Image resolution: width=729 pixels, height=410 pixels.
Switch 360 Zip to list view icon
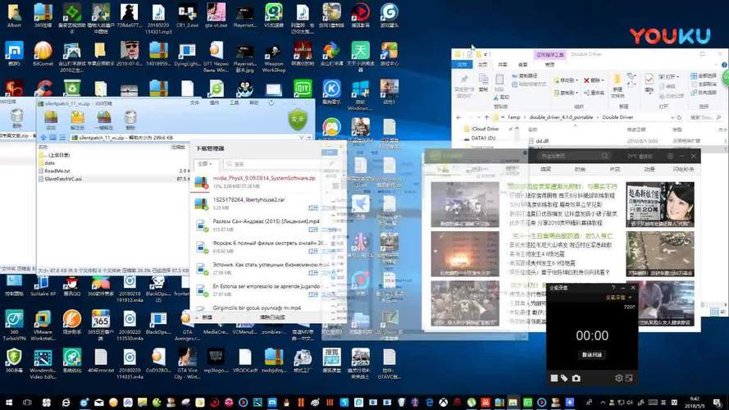pos(62,138)
